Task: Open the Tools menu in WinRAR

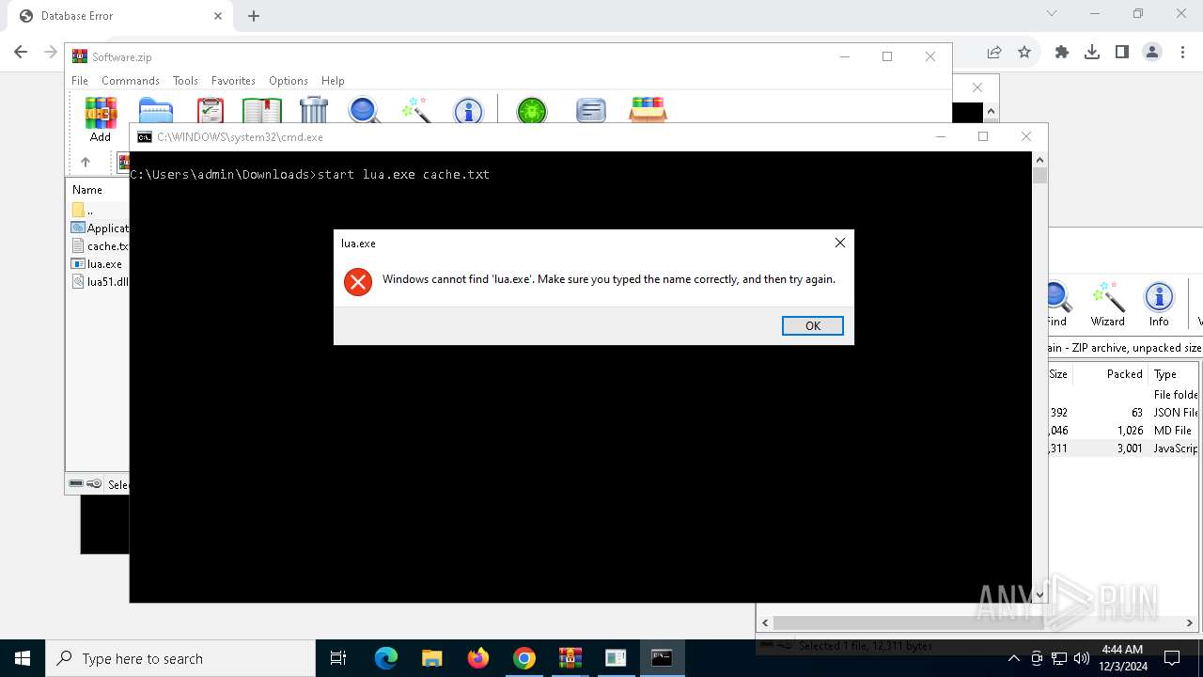Action: click(185, 81)
